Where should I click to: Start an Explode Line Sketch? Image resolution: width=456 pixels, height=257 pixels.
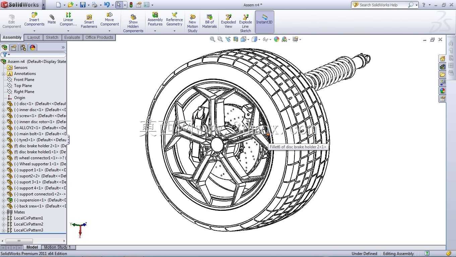pos(245,23)
